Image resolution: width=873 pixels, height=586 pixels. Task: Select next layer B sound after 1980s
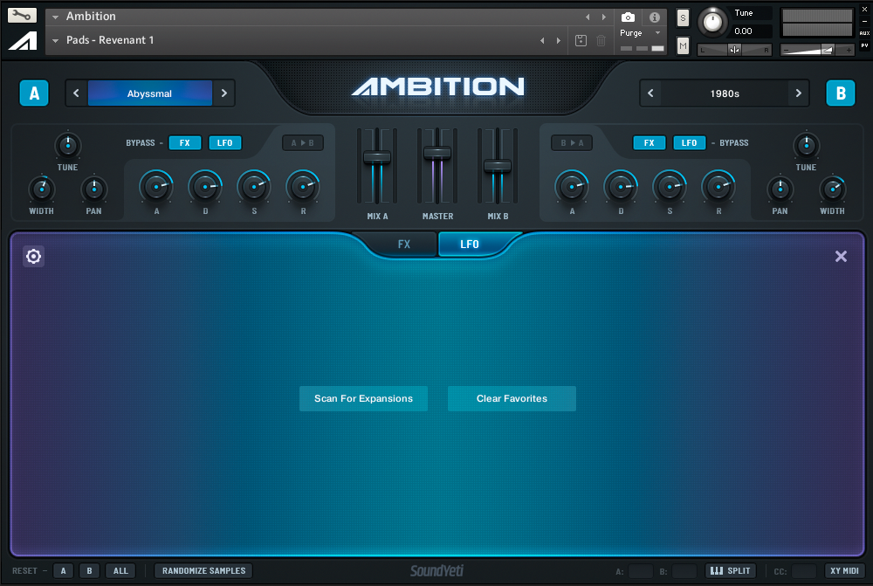pyautogui.click(x=799, y=93)
